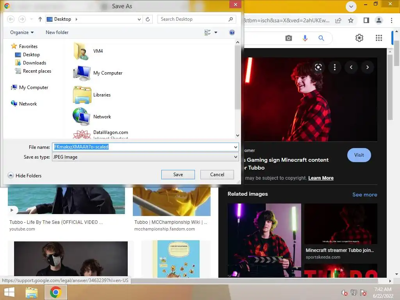This screenshot has height=300, width=400.
Task: Open Chrome's three-dot menu
Action: coord(391,20)
